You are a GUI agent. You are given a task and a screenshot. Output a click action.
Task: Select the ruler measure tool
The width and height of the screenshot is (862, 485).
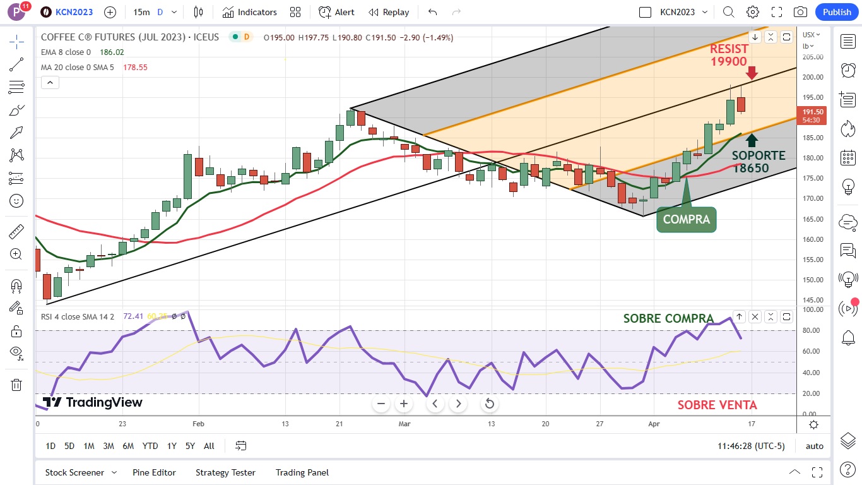17,232
